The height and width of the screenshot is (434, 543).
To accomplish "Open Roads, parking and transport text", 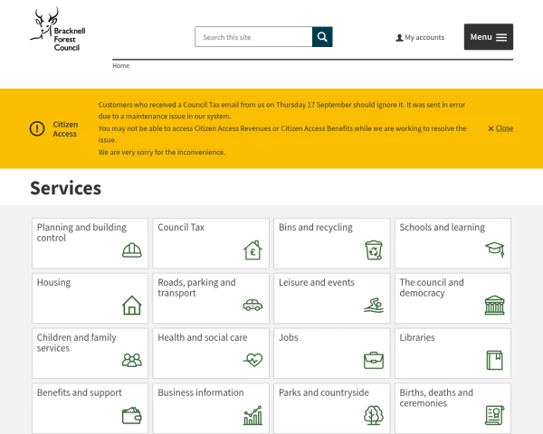I will point(196,288).
